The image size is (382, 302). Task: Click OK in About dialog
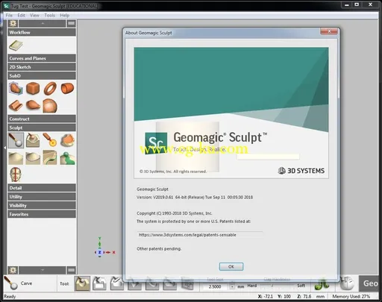coord(231,266)
